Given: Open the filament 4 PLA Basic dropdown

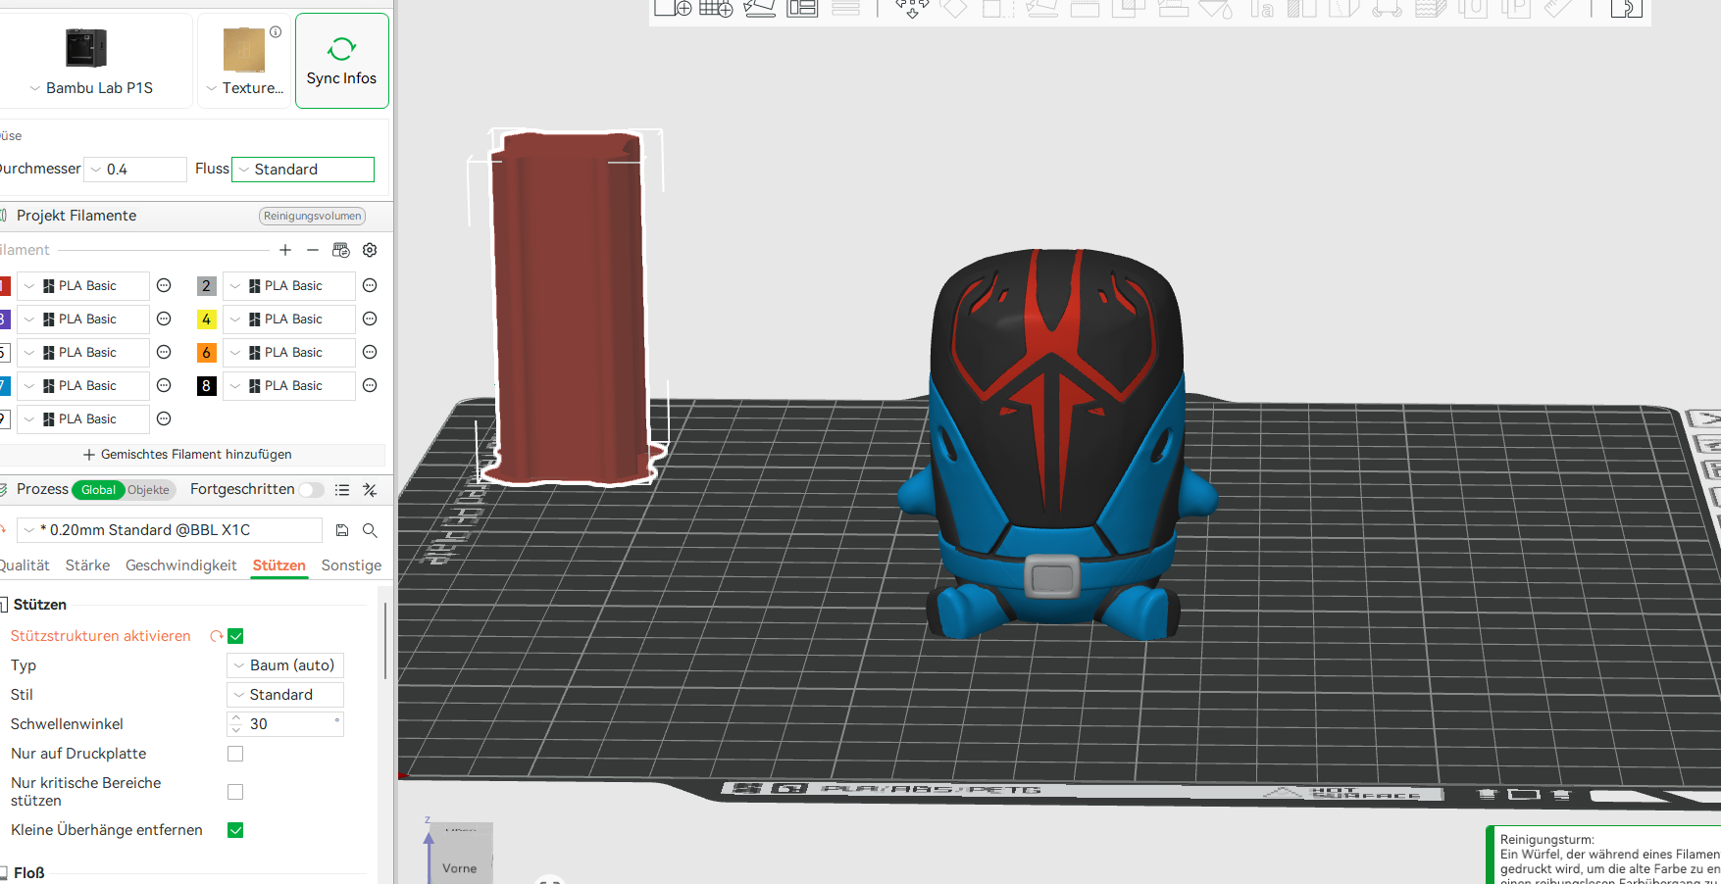Looking at the screenshot, I should 289,319.
